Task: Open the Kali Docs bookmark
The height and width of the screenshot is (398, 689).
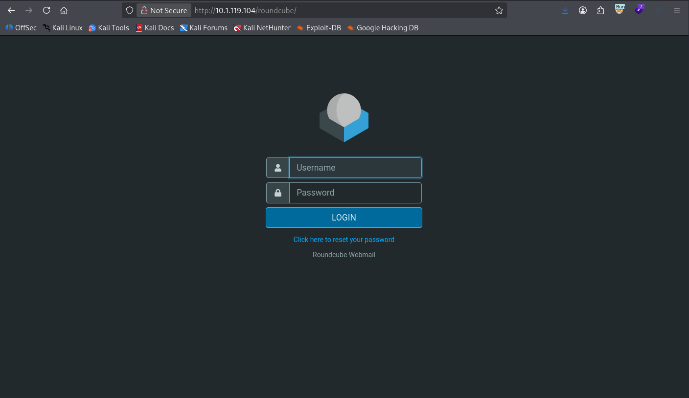Action: point(155,28)
